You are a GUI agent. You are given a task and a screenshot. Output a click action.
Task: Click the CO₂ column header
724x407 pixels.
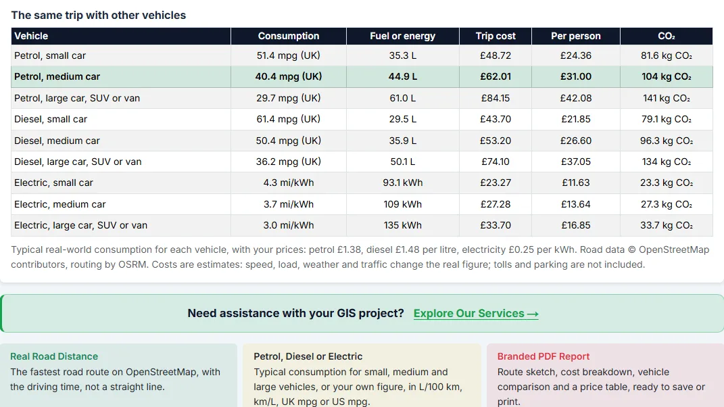coord(667,36)
